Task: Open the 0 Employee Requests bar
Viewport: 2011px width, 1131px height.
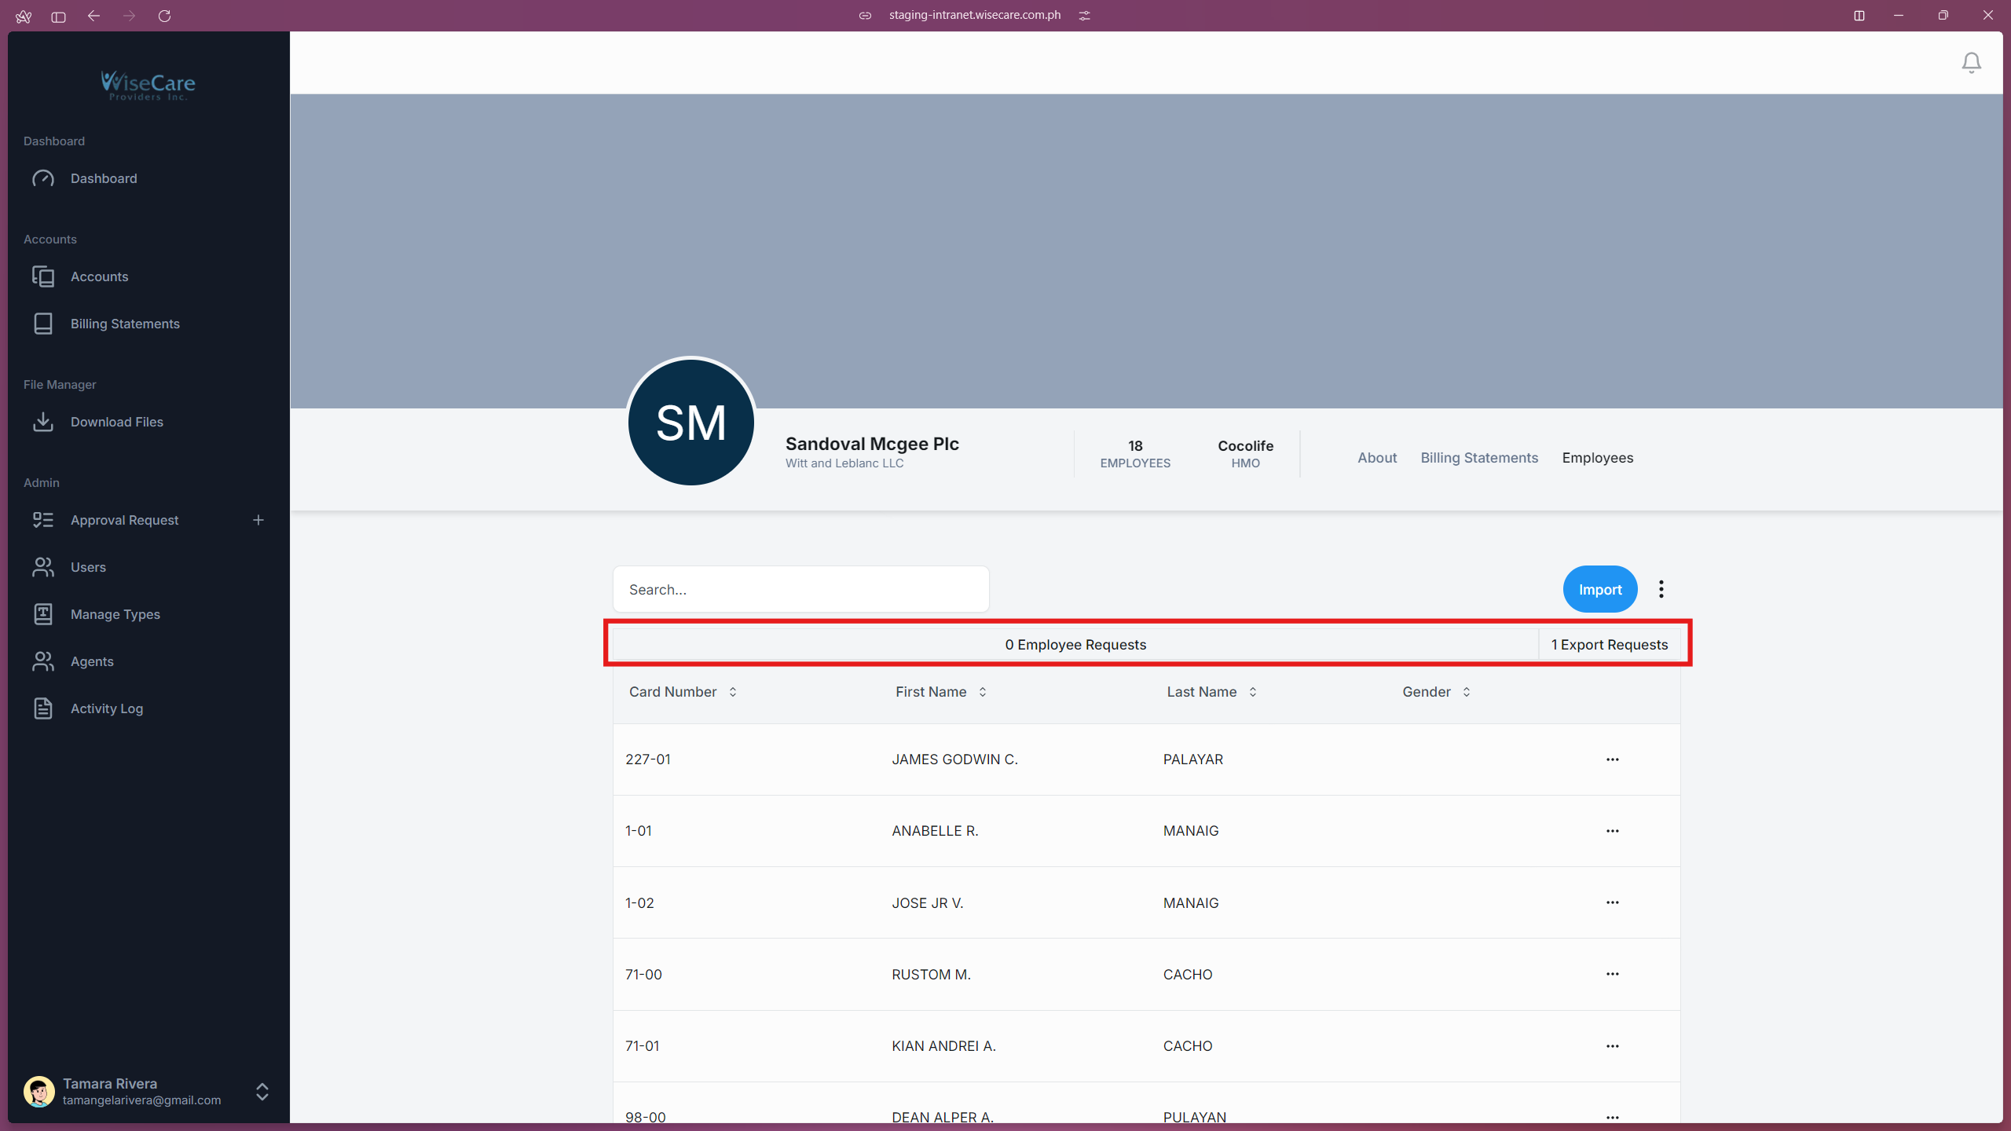Action: [x=1075, y=645]
